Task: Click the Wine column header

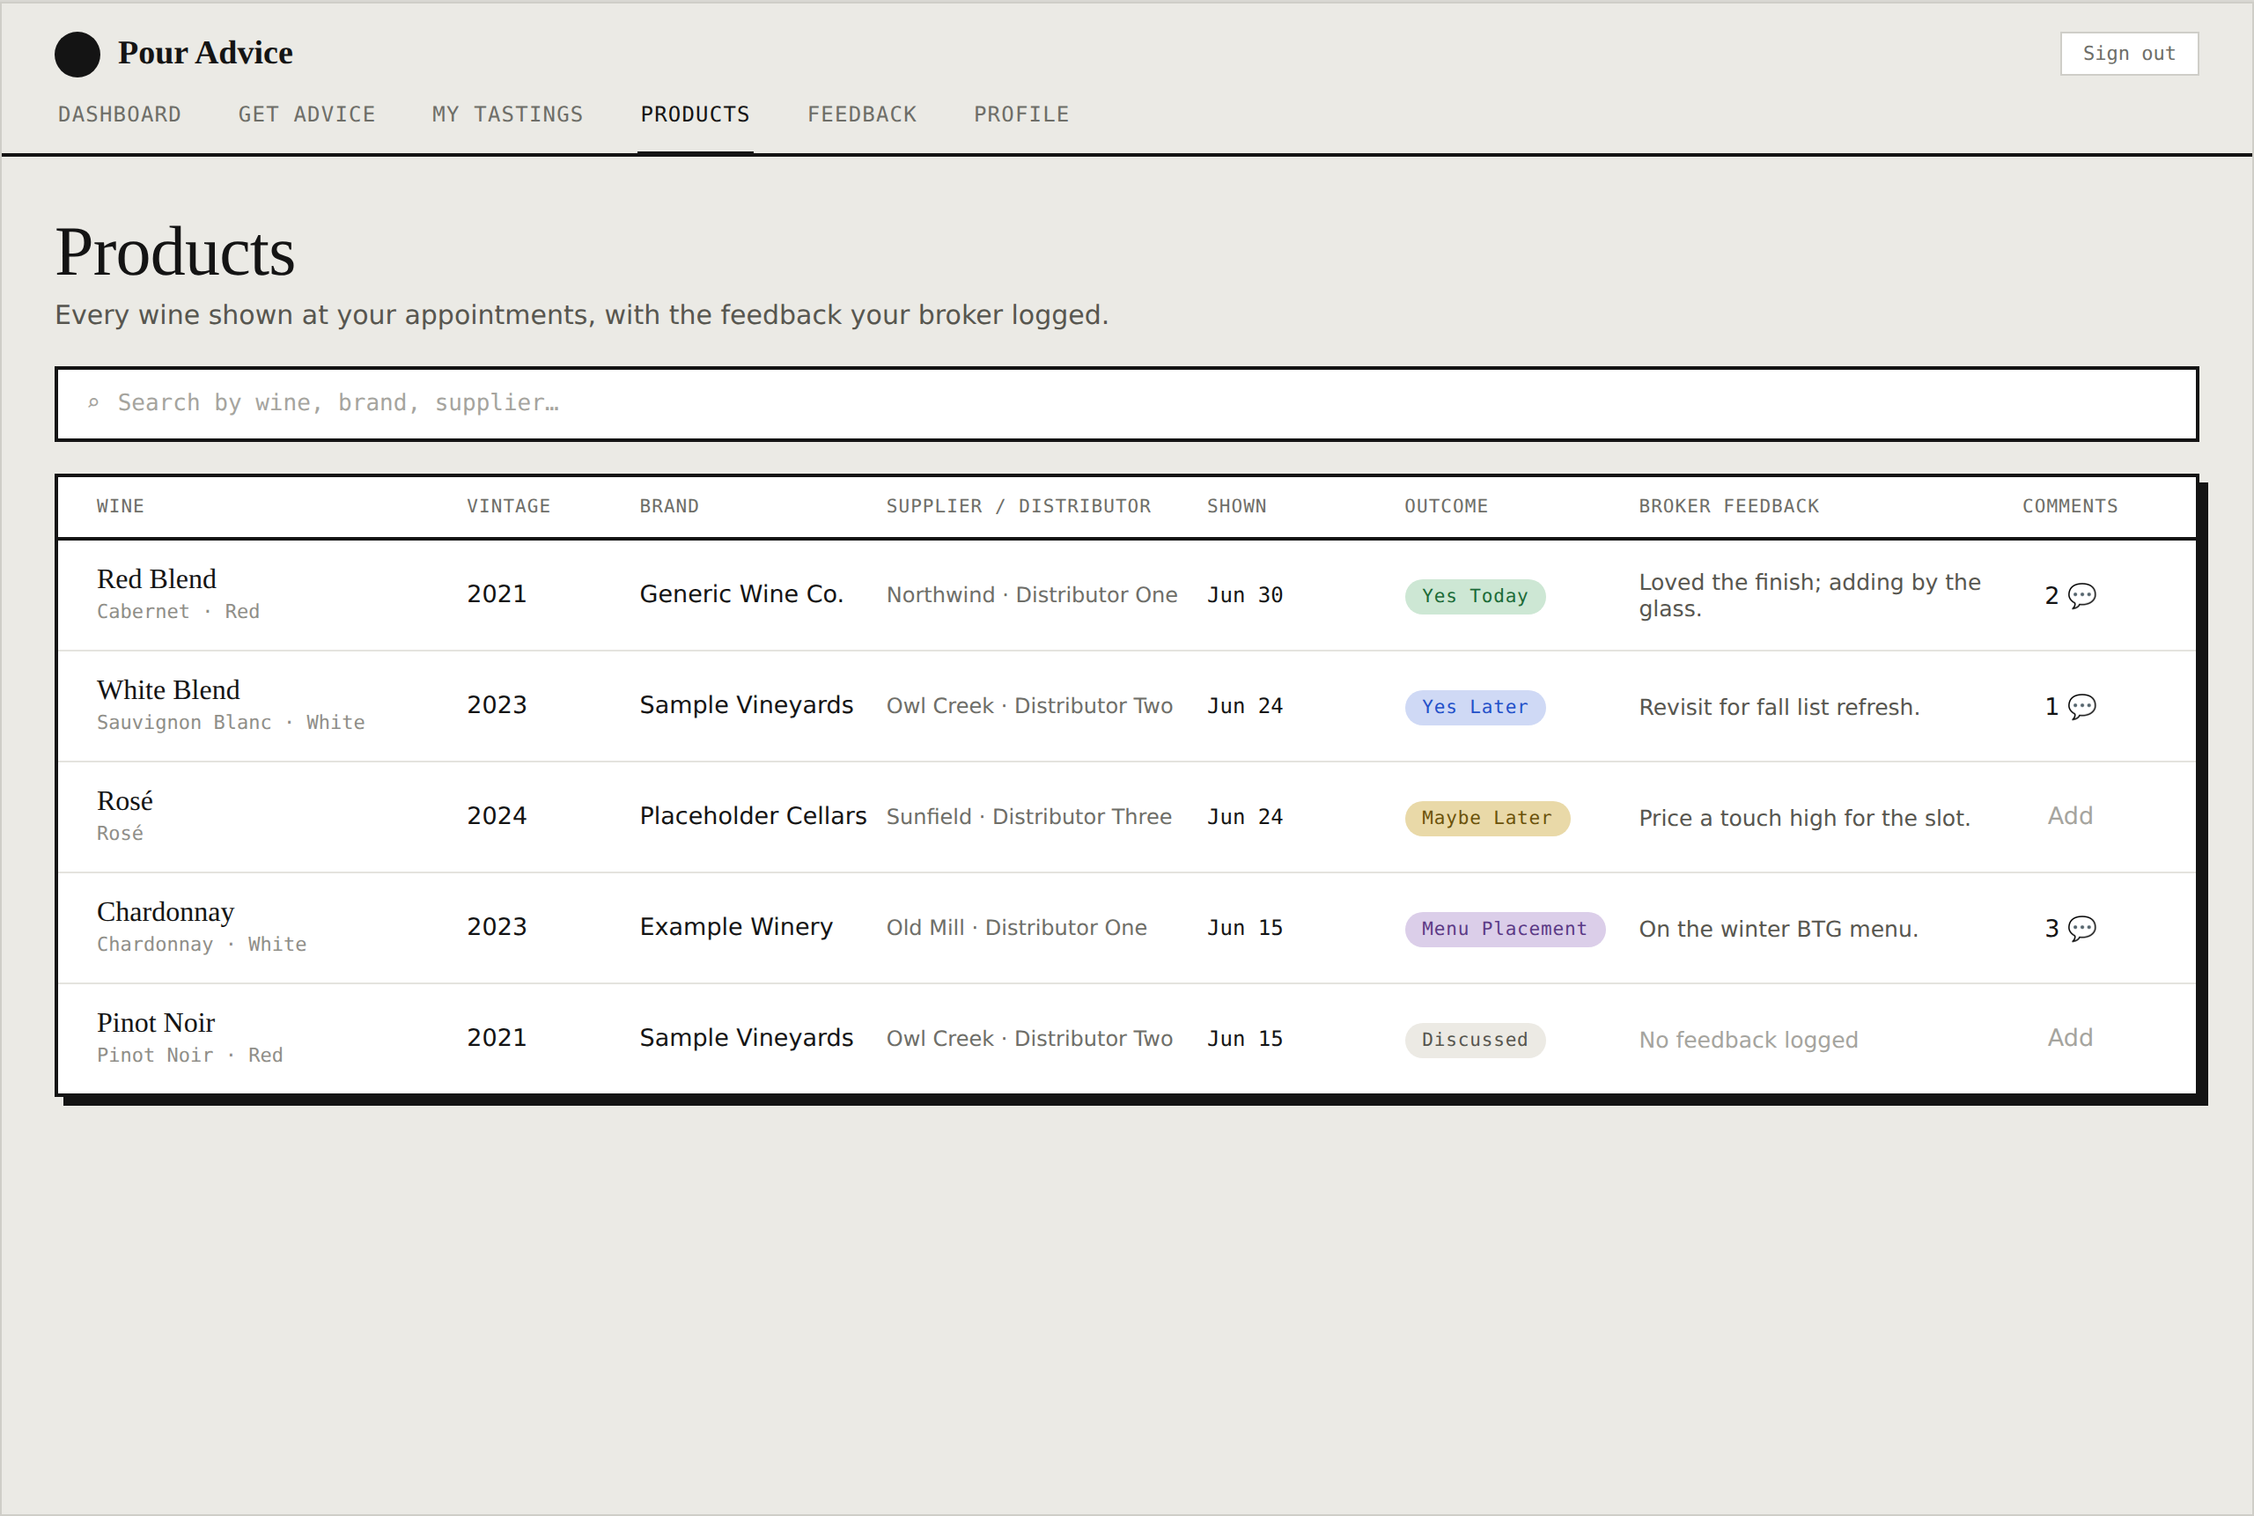Action: tap(121, 505)
